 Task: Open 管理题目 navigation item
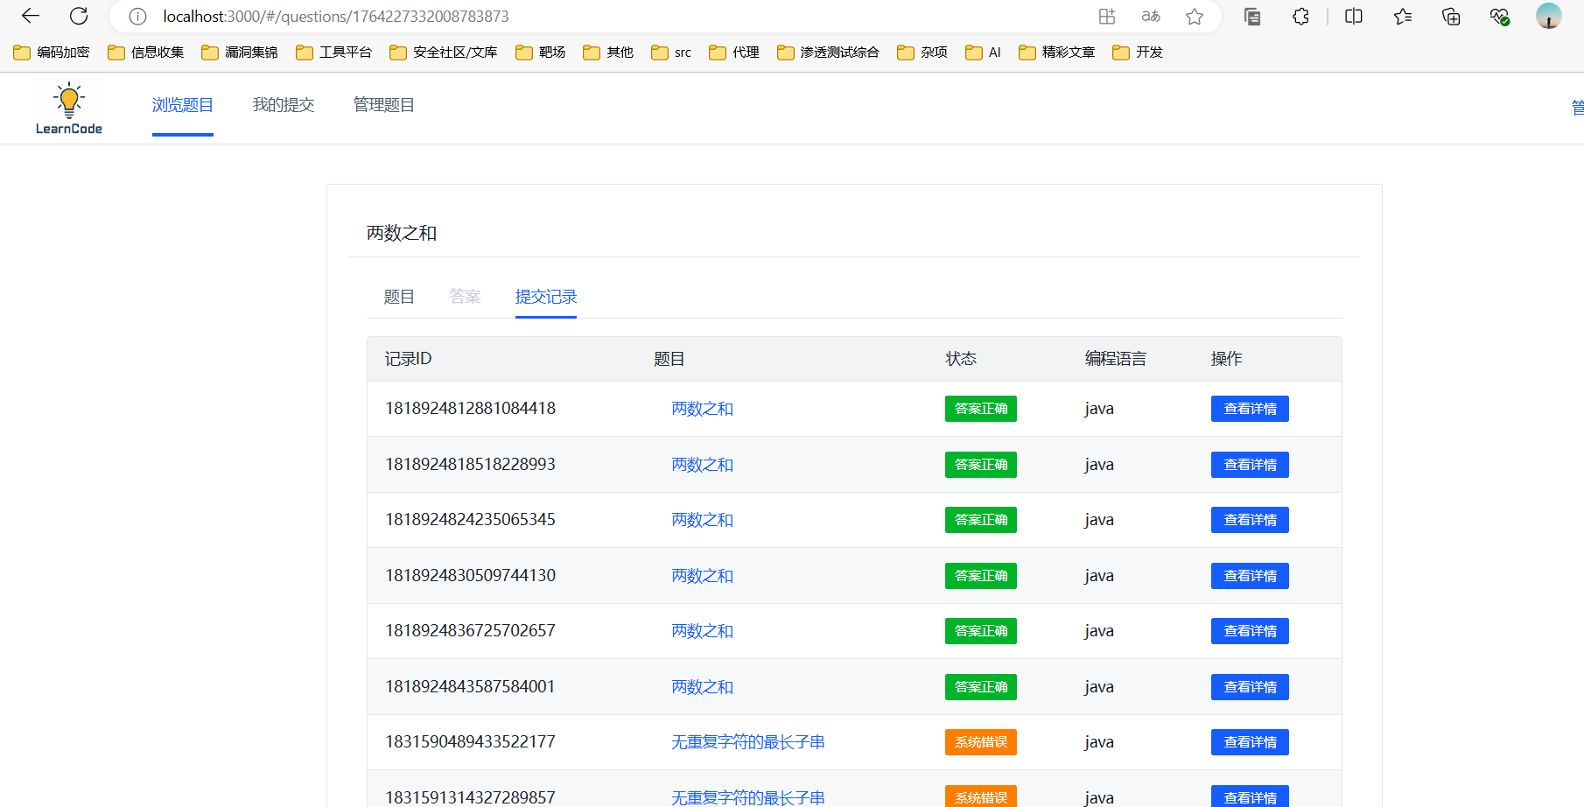point(384,105)
